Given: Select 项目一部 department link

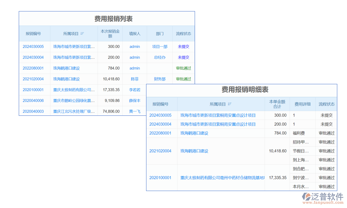Looking at the screenshot, I should pos(160,46).
